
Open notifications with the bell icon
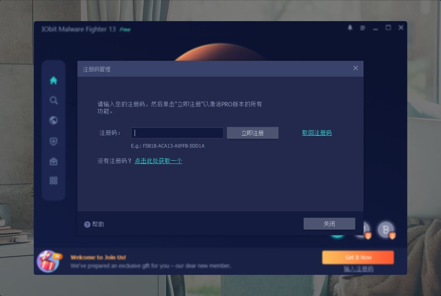(x=350, y=27)
